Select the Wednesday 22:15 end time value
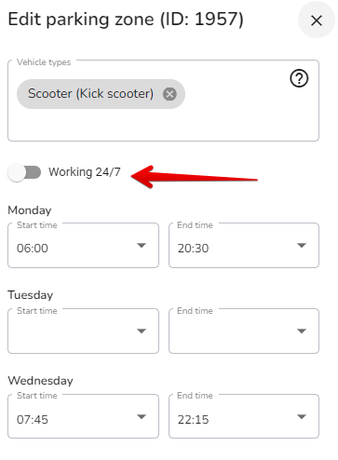338x460 pixels. point(193,420)
